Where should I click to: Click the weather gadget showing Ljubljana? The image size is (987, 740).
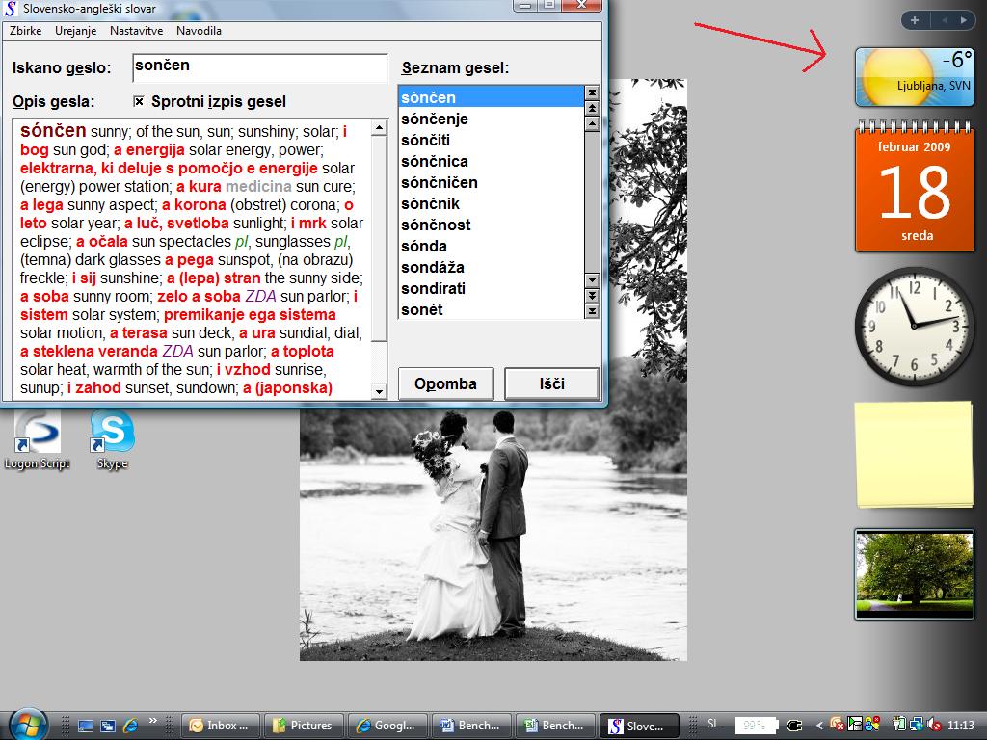click(914, 77)
